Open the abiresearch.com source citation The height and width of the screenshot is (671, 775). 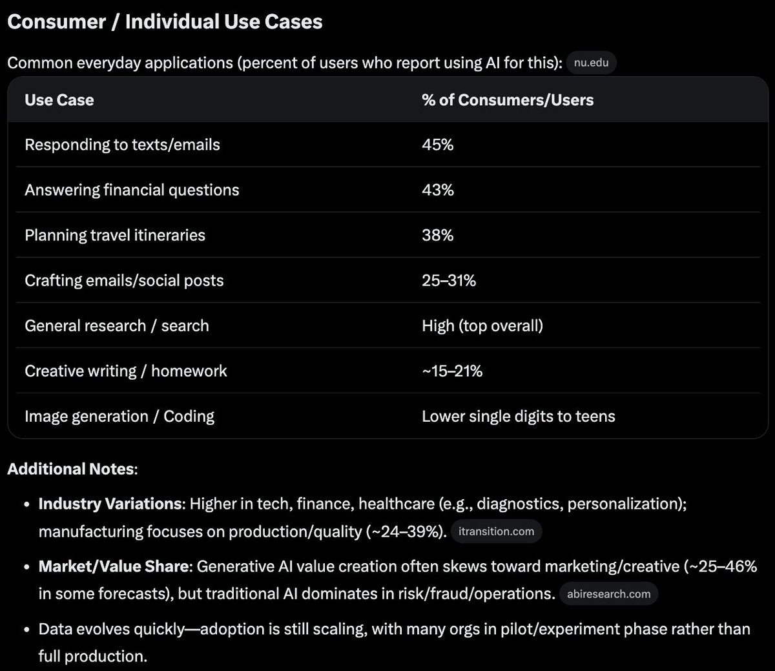[608, 594]
